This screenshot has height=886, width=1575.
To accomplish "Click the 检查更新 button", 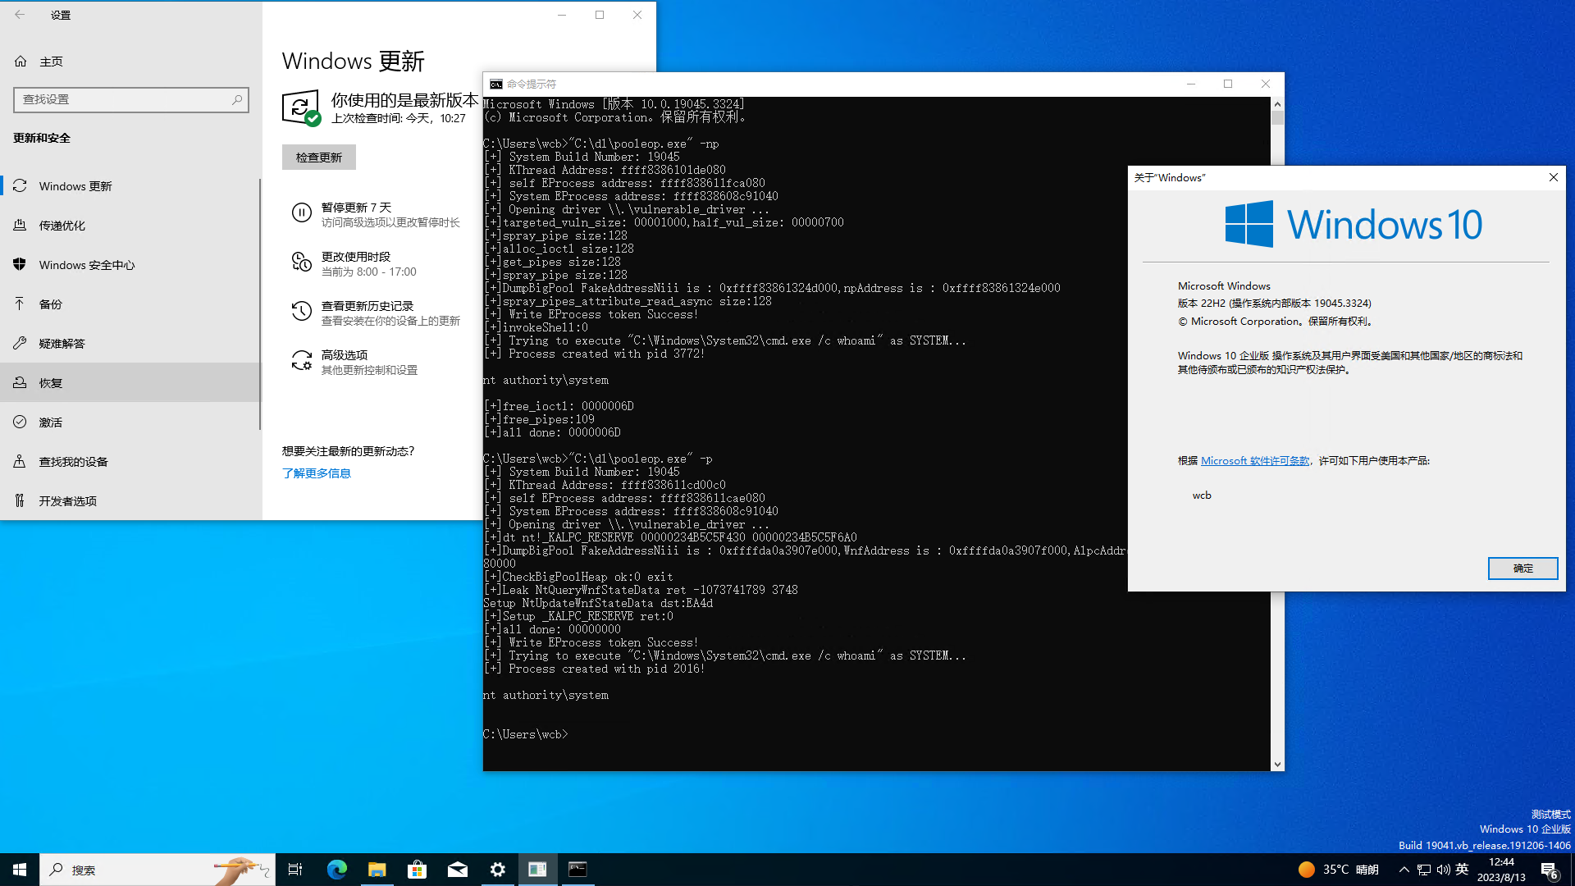I will click(x=319, y=158).
